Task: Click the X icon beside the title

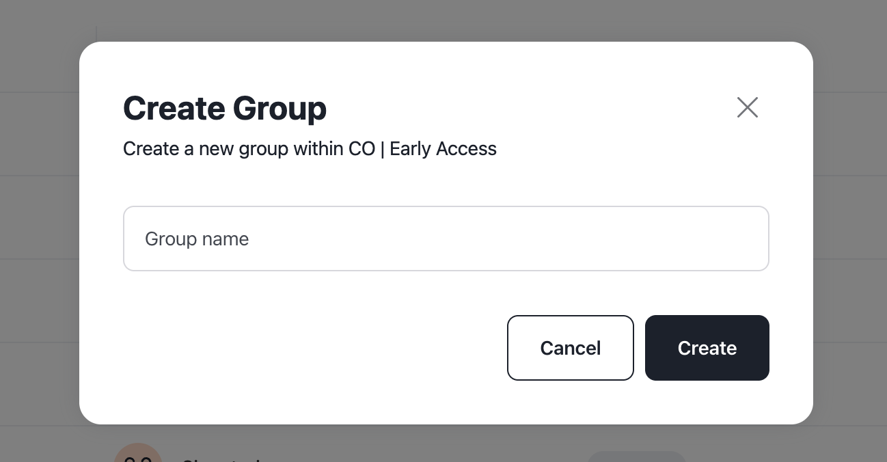Action: click(748, 107)
